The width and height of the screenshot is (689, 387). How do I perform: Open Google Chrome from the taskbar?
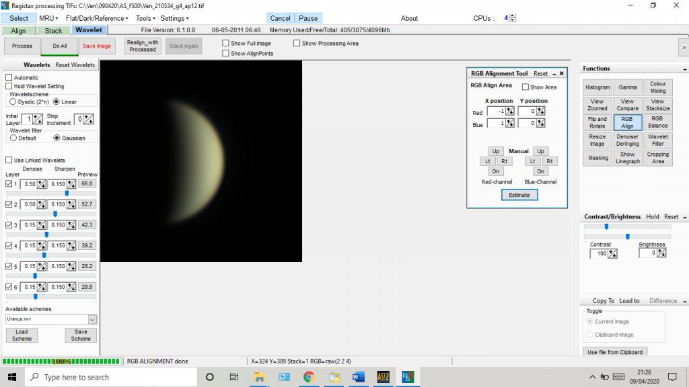click(x=309, y=377)
